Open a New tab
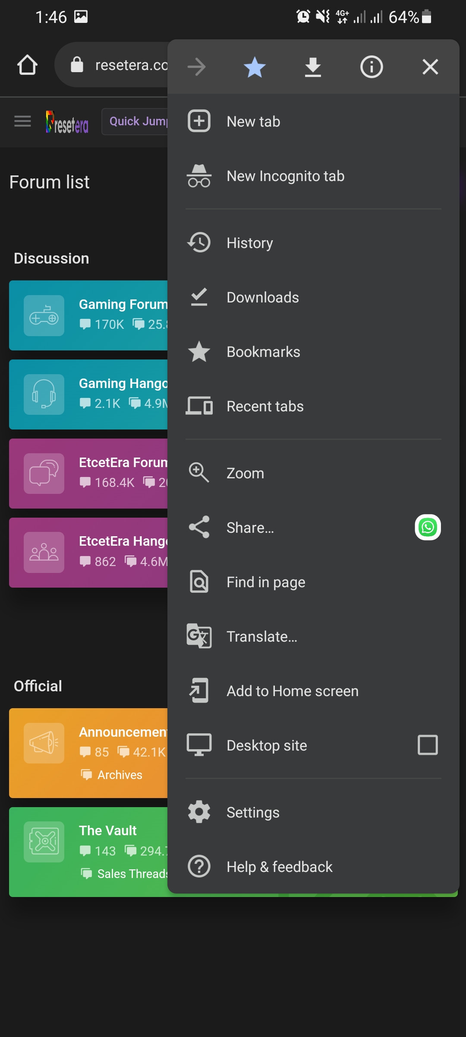 [x=313, y=121]
